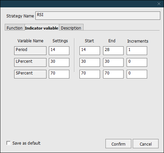Click the Period Increments field
The height and width of the screenshot is (153, 164).
(137, 51)
